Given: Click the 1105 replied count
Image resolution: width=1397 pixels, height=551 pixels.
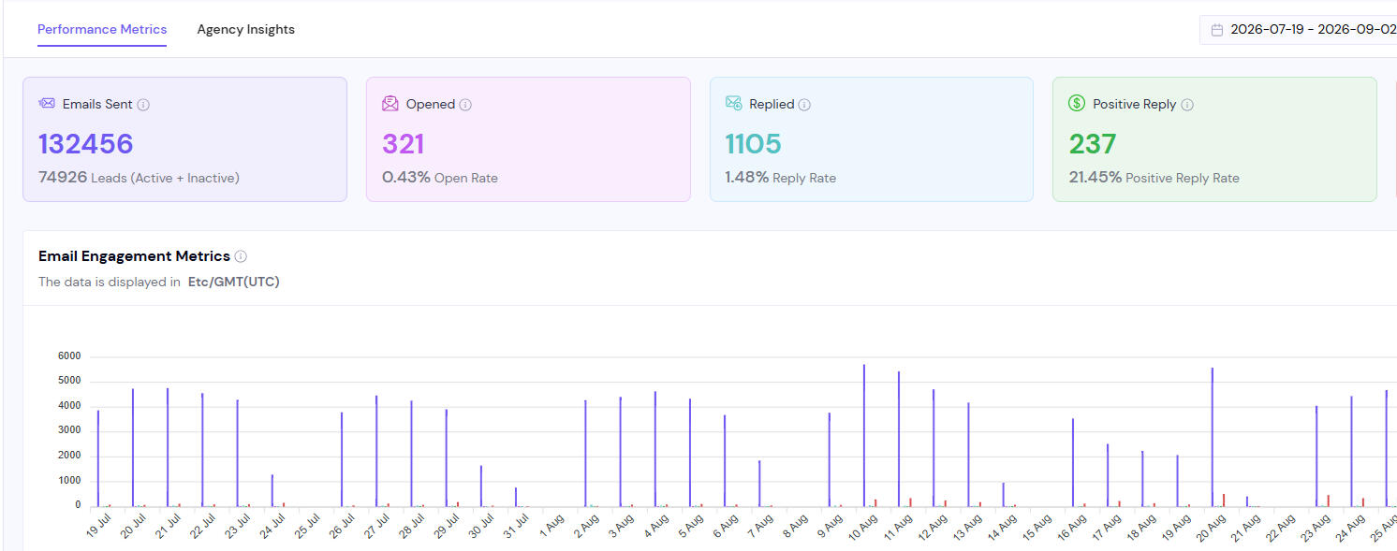Looking at the screenshot, I should [753, 144].
